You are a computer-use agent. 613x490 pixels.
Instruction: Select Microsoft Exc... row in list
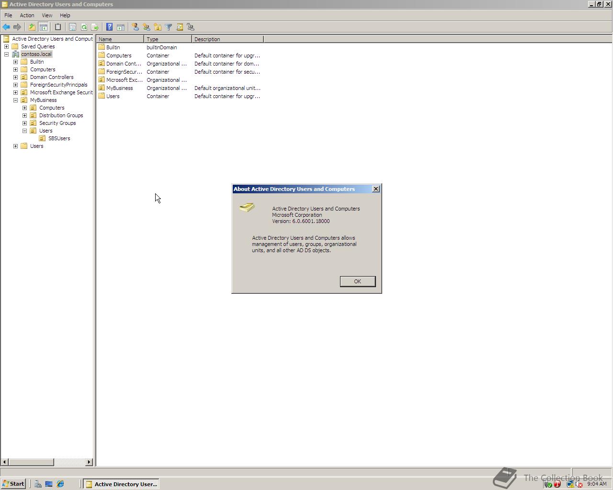point(180,80)
